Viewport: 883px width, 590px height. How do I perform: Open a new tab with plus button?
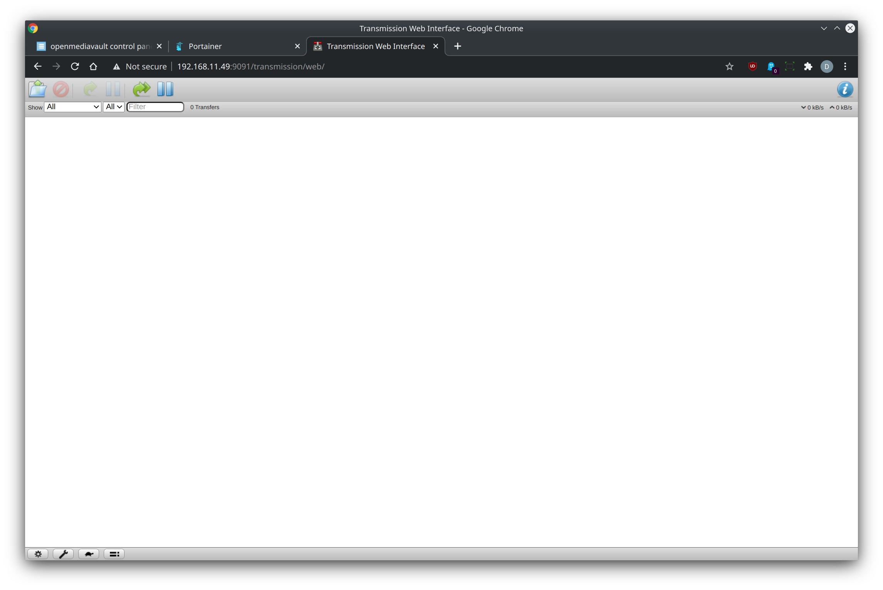(457, 46)
